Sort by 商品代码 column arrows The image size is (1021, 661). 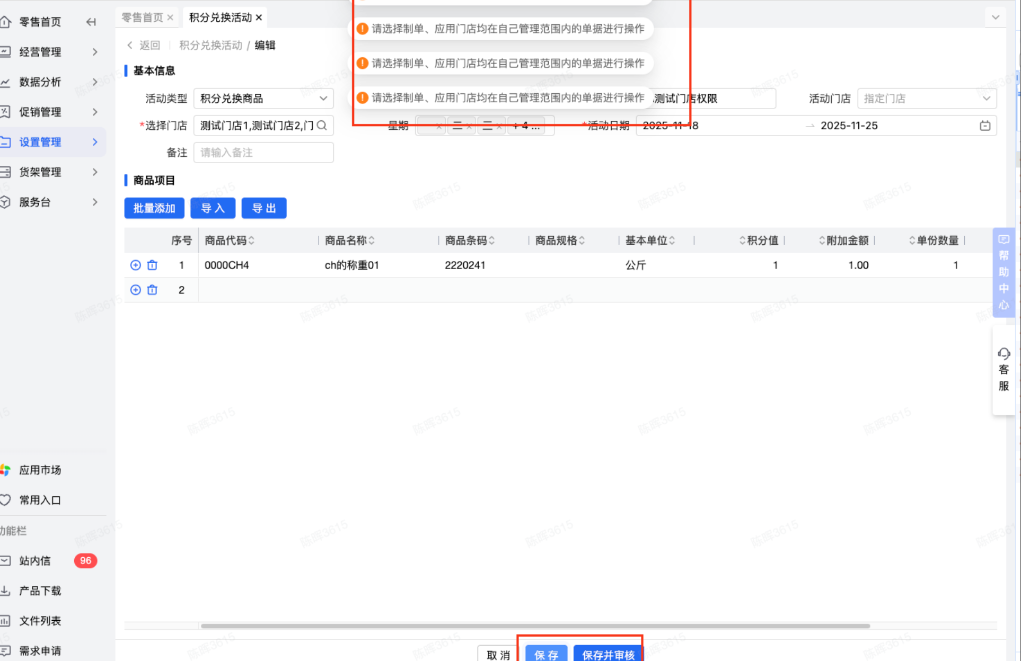pos(251,240)
